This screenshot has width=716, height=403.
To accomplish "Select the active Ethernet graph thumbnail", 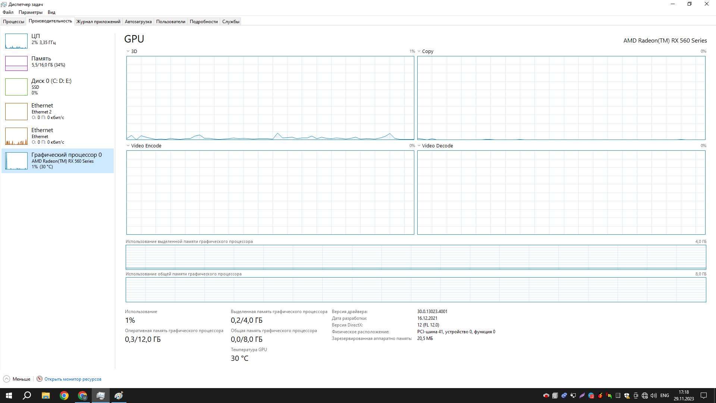I will tap(16, 136).
